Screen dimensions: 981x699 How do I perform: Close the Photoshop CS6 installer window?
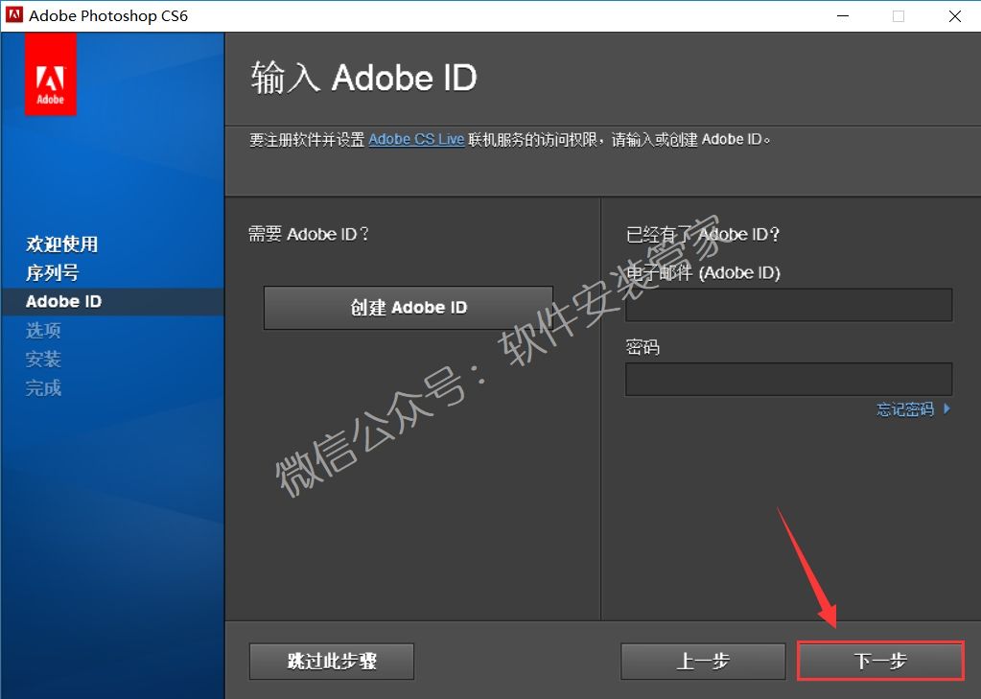pos(955,16)
